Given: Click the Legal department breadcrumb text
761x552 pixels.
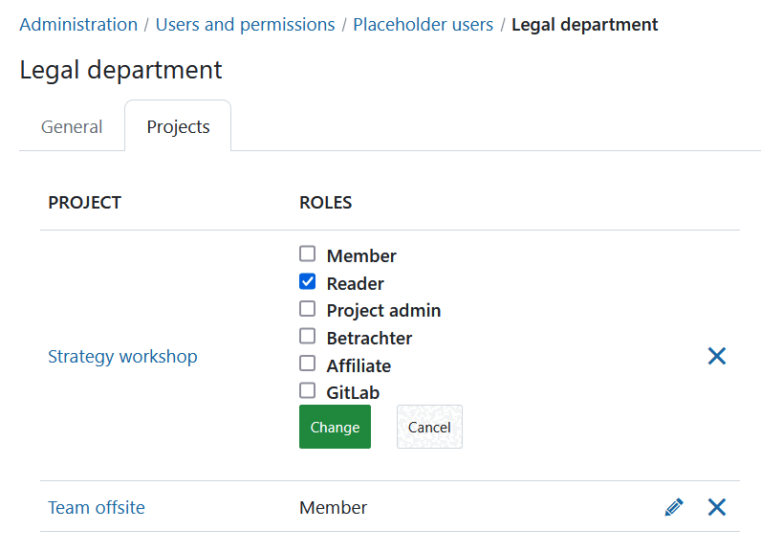Looking at the screenshot, I should coord(584,25).
